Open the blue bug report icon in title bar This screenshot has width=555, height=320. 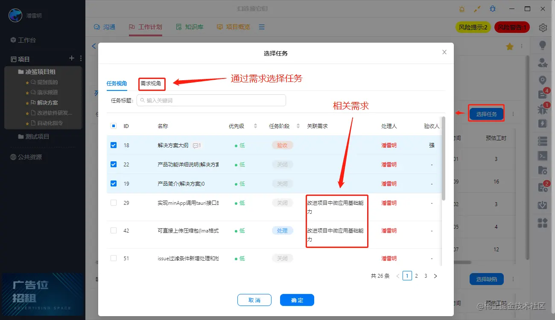493,9
